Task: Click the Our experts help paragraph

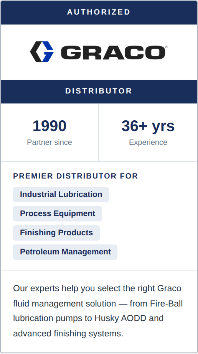Action: coord(98,311)
